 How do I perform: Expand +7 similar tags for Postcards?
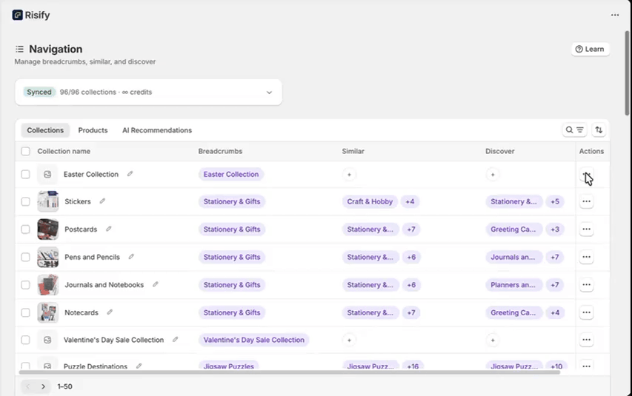(x=410, y=229)
